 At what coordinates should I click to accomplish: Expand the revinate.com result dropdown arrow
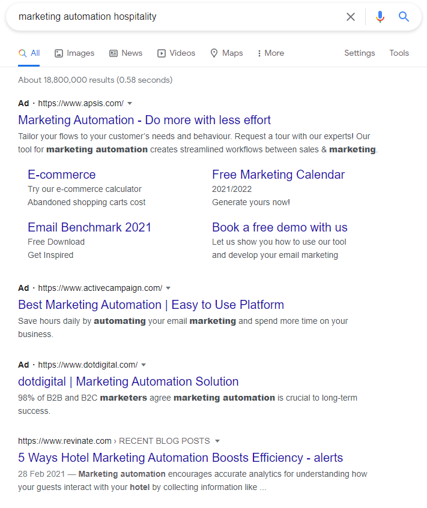pyautogui.click(x=217, y=441)
